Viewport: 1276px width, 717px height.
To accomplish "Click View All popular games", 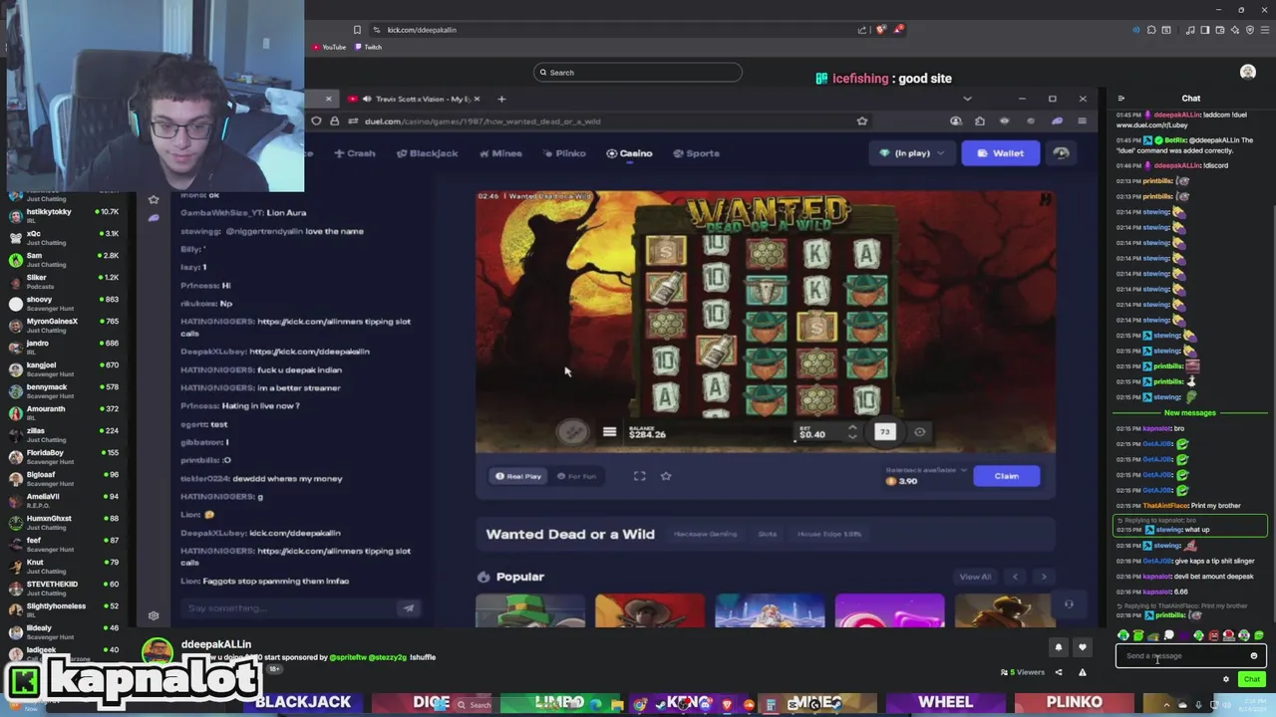I will point(975,577).
